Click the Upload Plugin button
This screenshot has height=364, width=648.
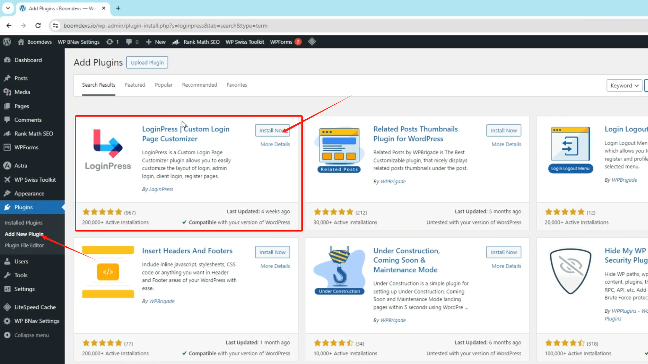pyautogui.click(x=147, y=63)
